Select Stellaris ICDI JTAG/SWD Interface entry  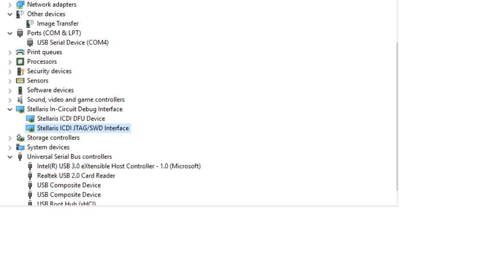(83, 128)
